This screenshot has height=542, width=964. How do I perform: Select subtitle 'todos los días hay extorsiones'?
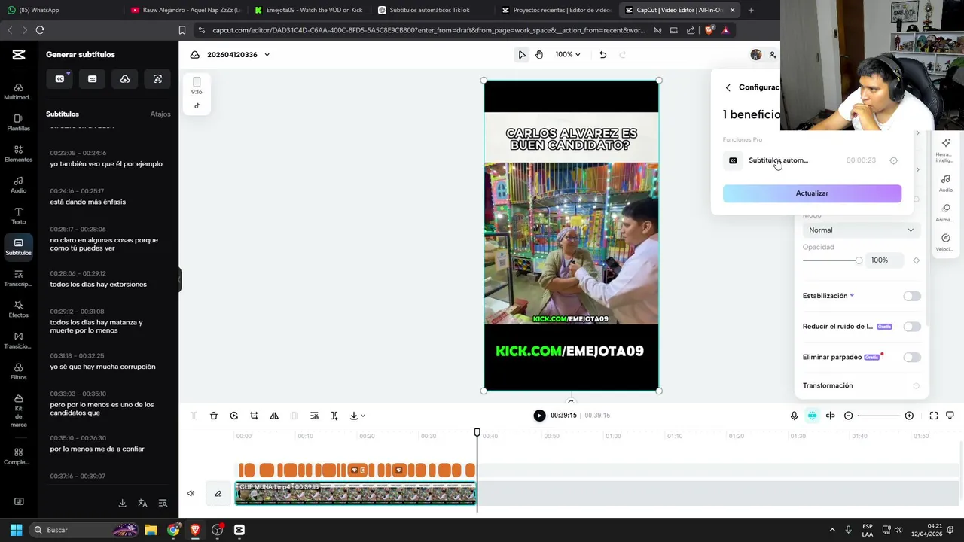point(99,285)
